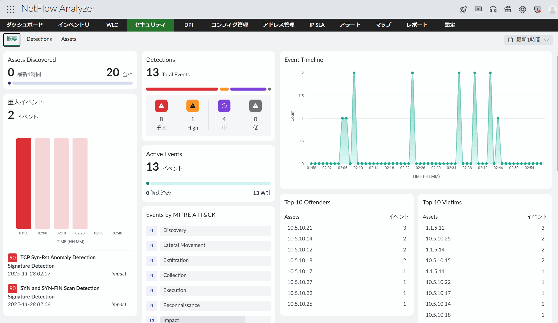Image resolution: width=558 pixels, height=323 pixels.
Task: Click the dark red 01:58 bar
Action: click(24, 183)
